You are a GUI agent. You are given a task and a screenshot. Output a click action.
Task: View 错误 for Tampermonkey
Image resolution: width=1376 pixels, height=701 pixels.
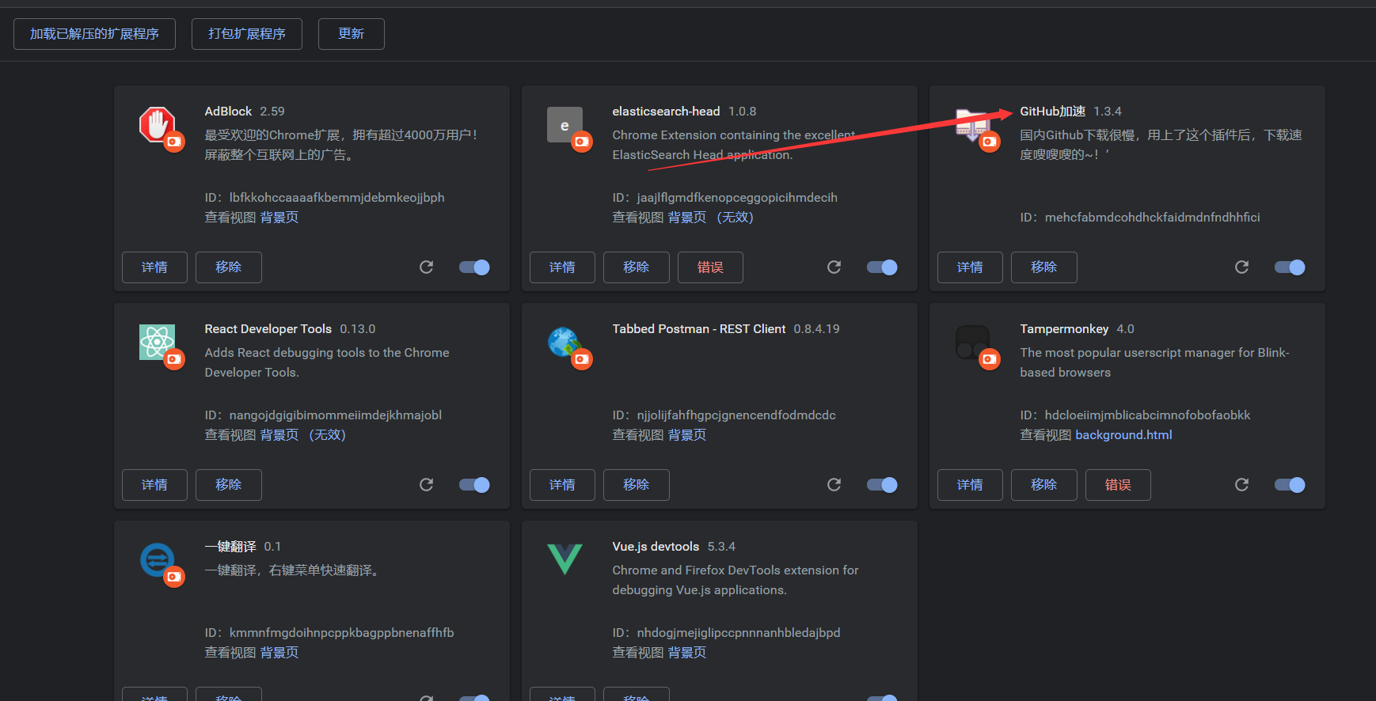pos(1118,485)
